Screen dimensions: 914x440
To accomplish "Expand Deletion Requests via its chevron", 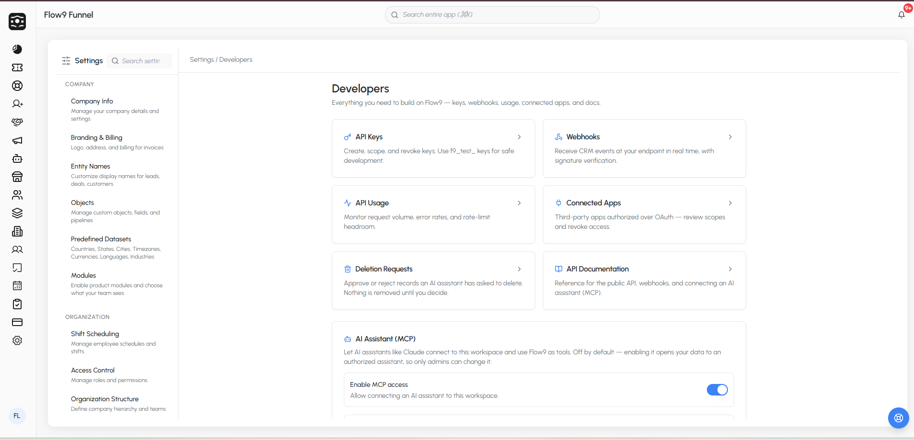I will pyautogui.click(x=519, y=269).
